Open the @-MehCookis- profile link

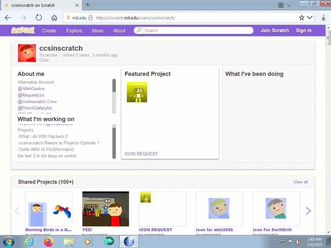(32, 88)
